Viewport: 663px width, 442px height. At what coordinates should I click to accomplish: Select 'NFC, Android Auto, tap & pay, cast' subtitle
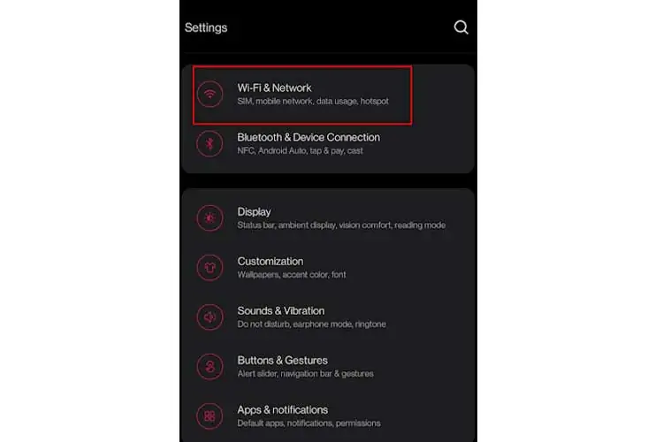[x=300, y=150]
